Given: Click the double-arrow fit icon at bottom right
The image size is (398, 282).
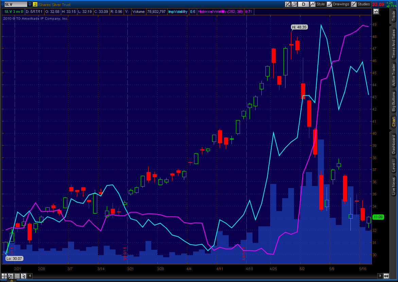Looking at the screenshot, I should pos(386,276).
